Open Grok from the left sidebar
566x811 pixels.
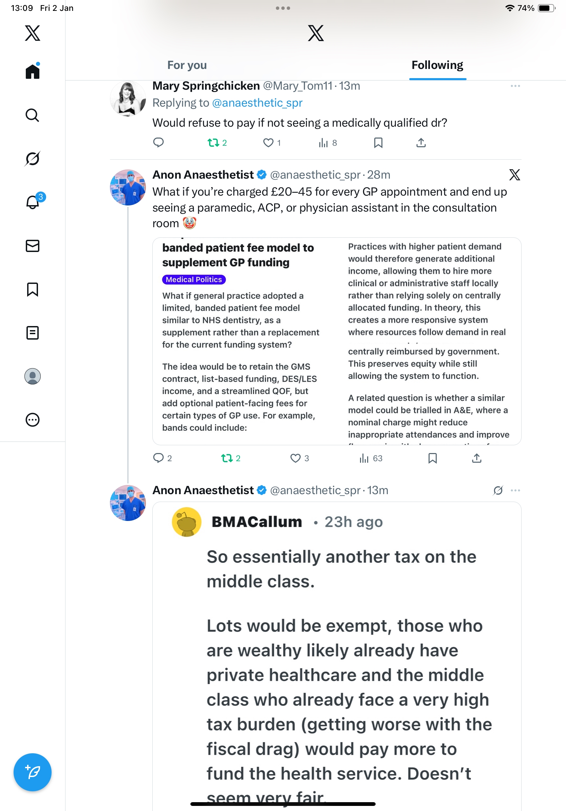33,159
